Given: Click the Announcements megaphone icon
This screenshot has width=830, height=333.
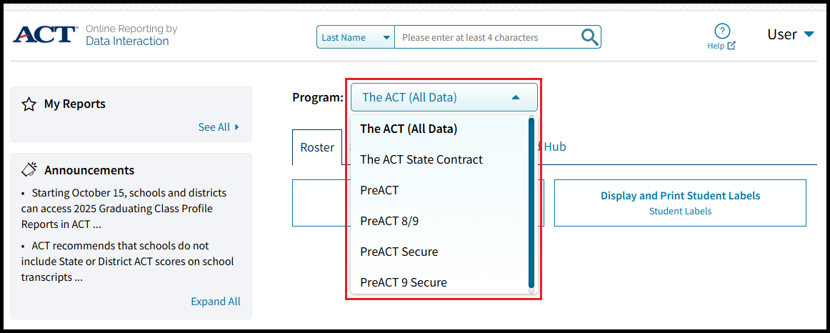Looking at the screenshot, I should pos(29,170).
